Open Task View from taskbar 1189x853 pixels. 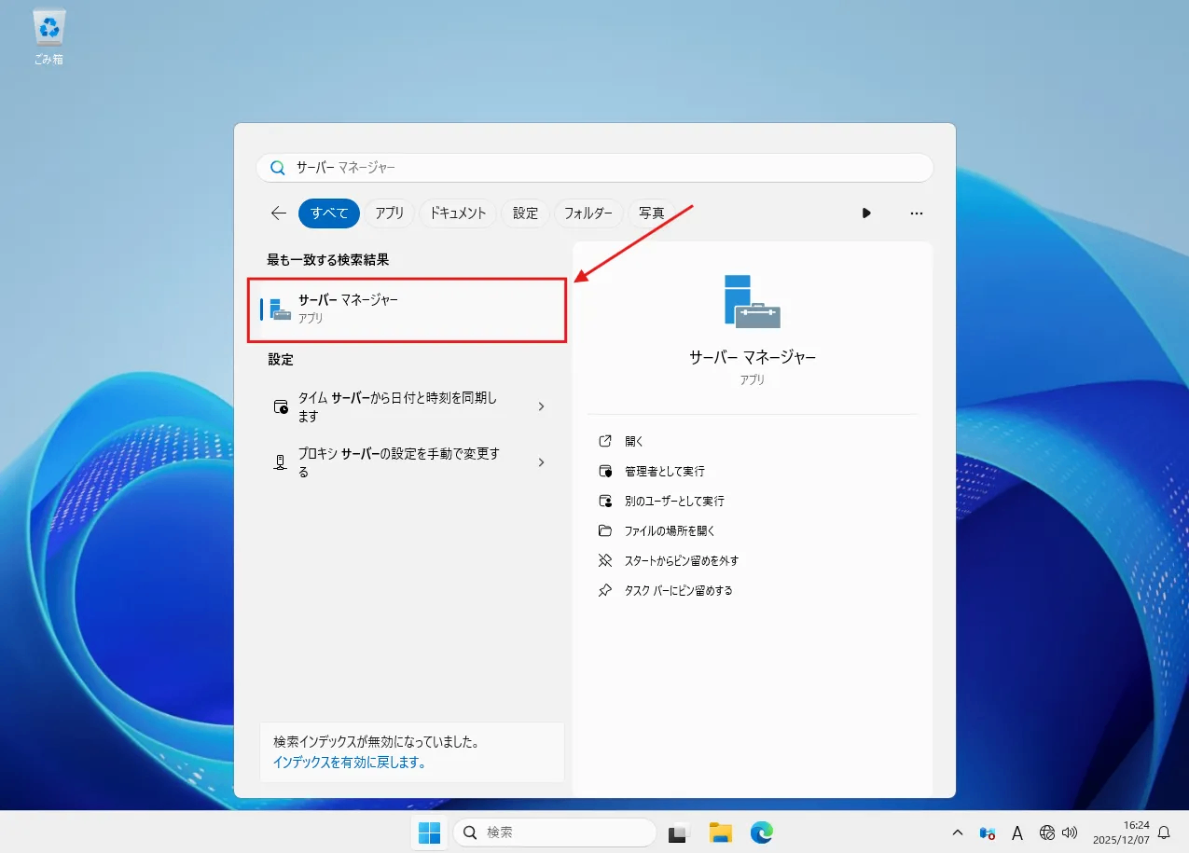coord(678,832)
